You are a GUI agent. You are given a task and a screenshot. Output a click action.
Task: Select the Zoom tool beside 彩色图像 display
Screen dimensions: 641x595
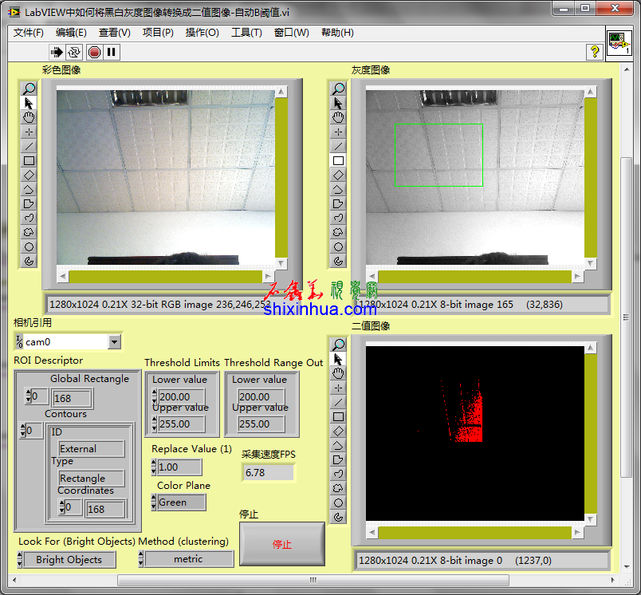click(x=29, y=89)
